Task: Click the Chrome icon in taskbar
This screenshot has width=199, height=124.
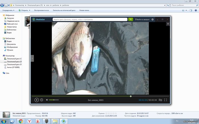Action: pos(21,121)
